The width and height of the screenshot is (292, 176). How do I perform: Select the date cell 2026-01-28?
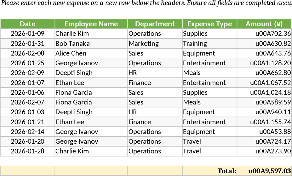tap(28, 151)
